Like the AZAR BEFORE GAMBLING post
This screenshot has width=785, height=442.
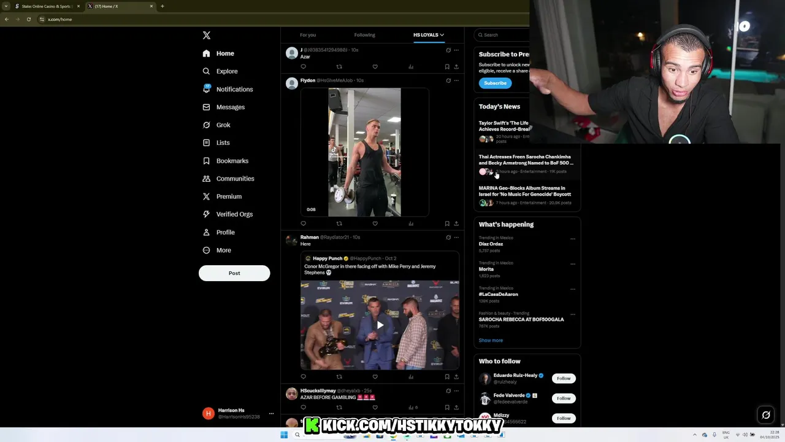375,407
